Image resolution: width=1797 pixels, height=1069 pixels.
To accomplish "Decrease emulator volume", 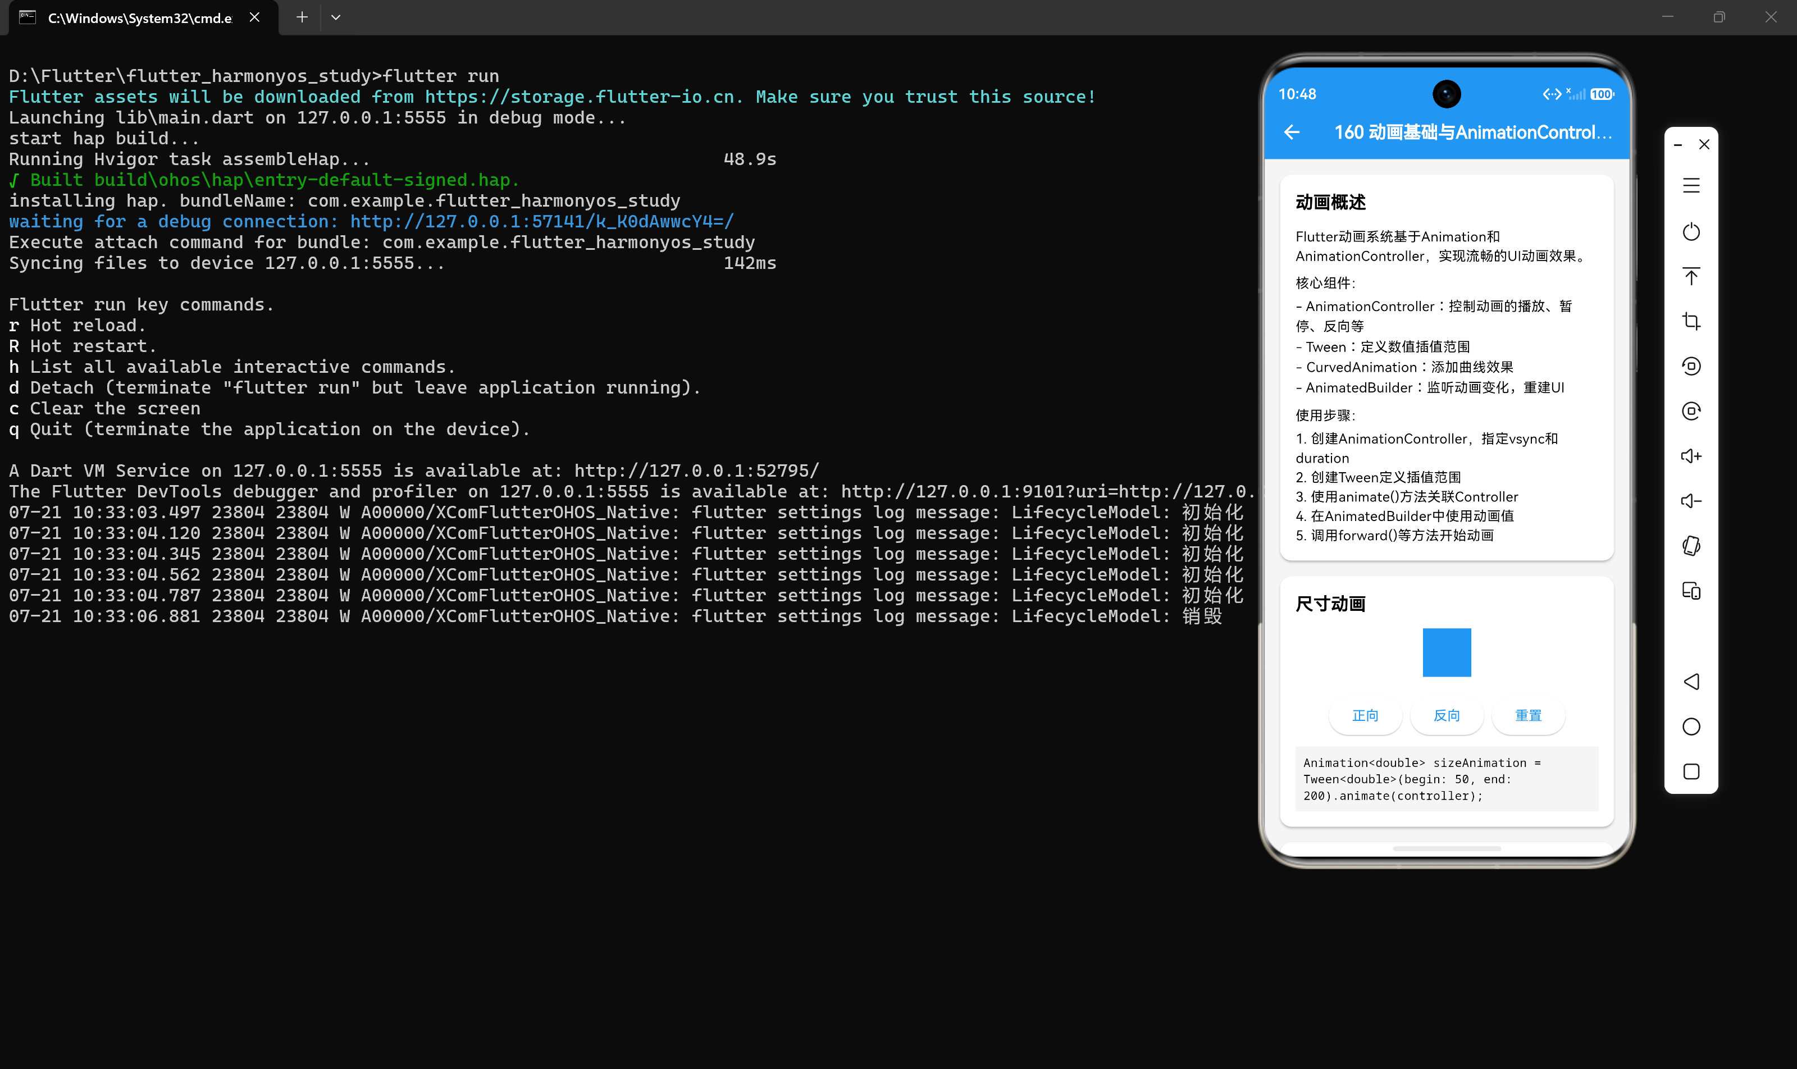I will point(1691,501).
